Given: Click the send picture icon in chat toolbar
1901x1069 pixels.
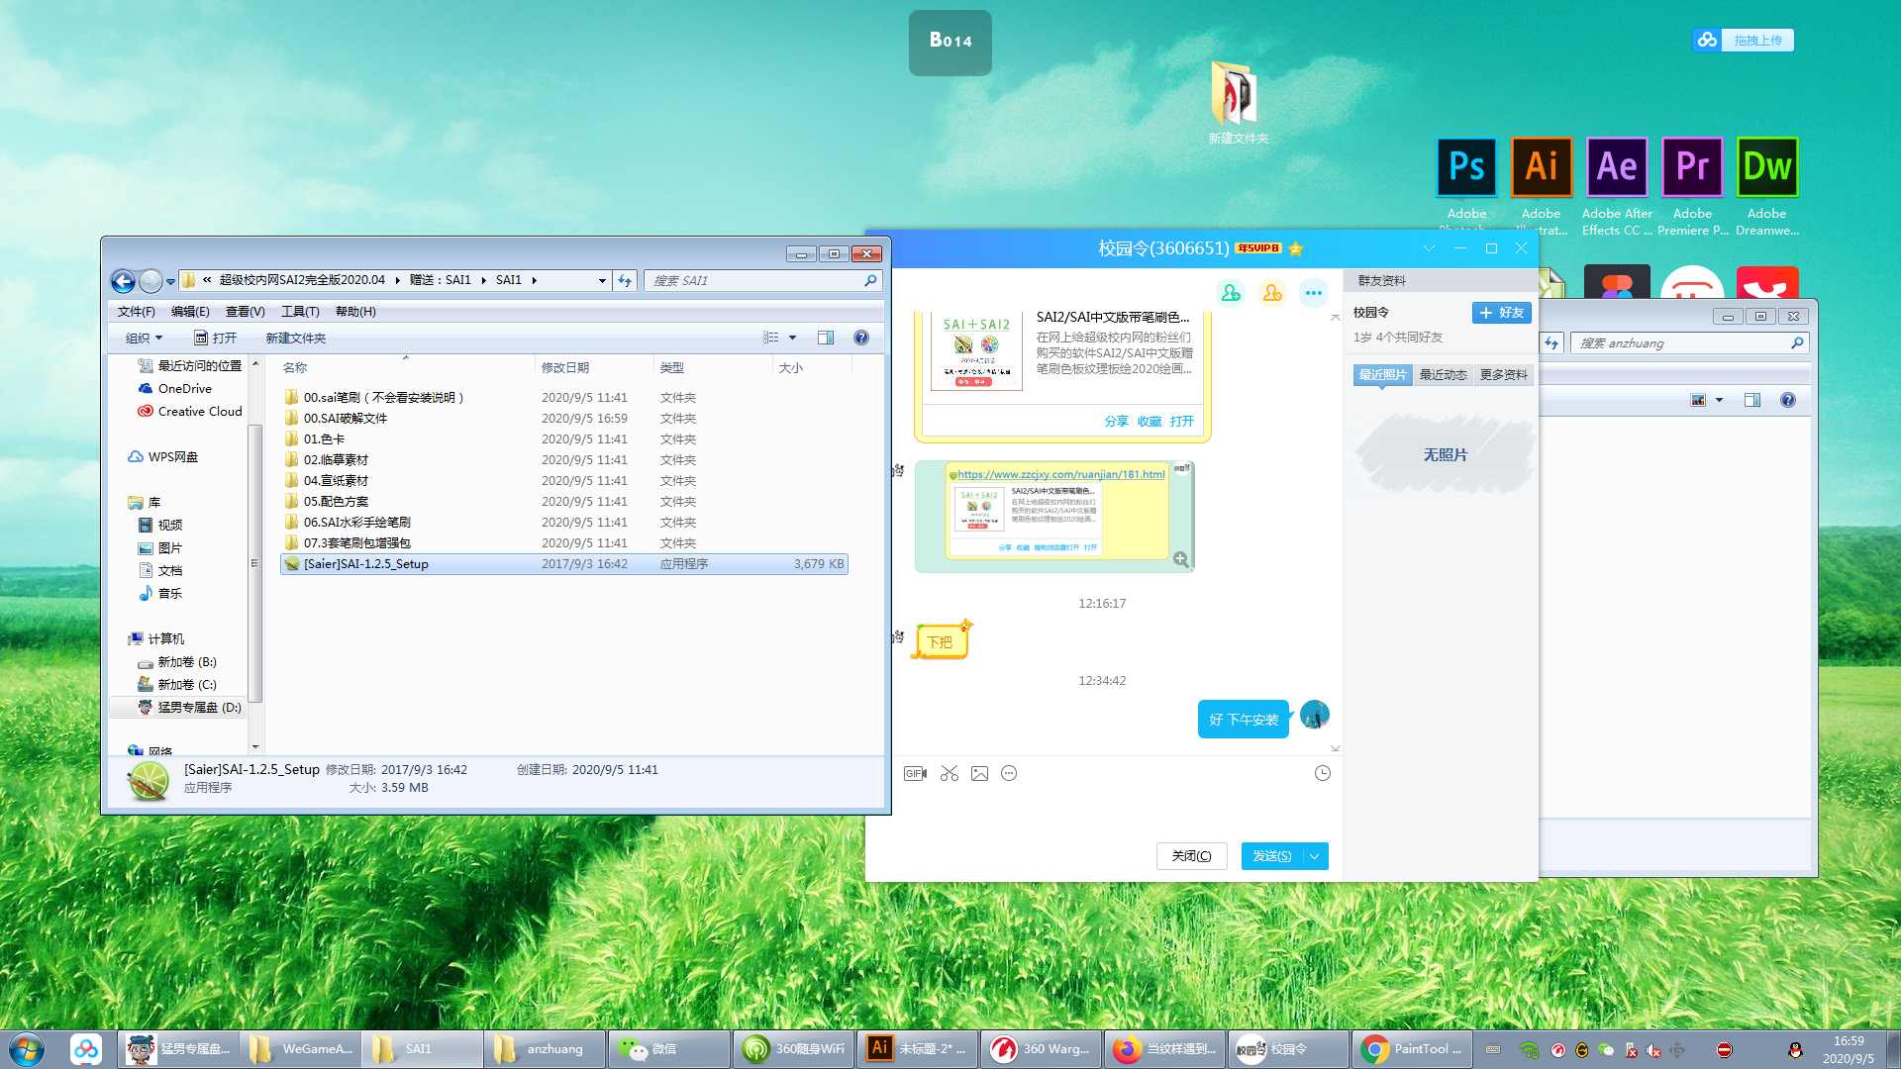Looking at the screenshot, I should (x=979, y=773).
